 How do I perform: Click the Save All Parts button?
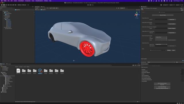pyautogui.click(x=163, y=15)
